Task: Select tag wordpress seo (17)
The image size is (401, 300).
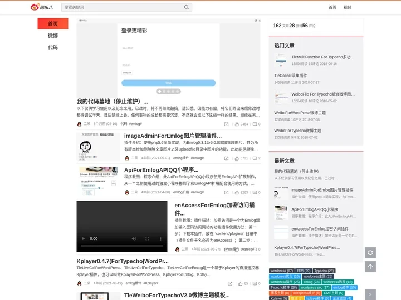Action: tap(315, 288)
